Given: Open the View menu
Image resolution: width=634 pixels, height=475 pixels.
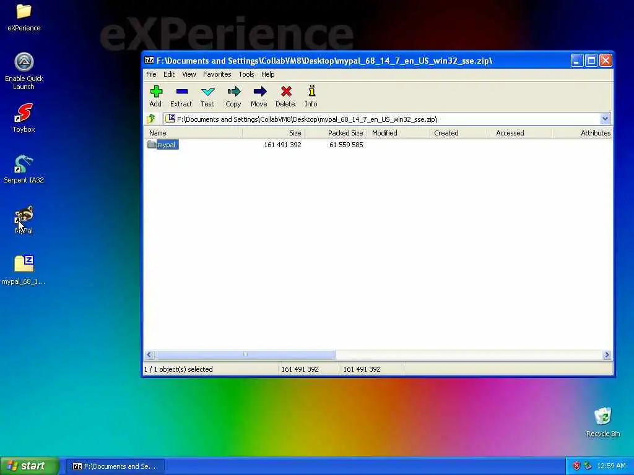Looking at the screenshot, I should click(189, 74).
